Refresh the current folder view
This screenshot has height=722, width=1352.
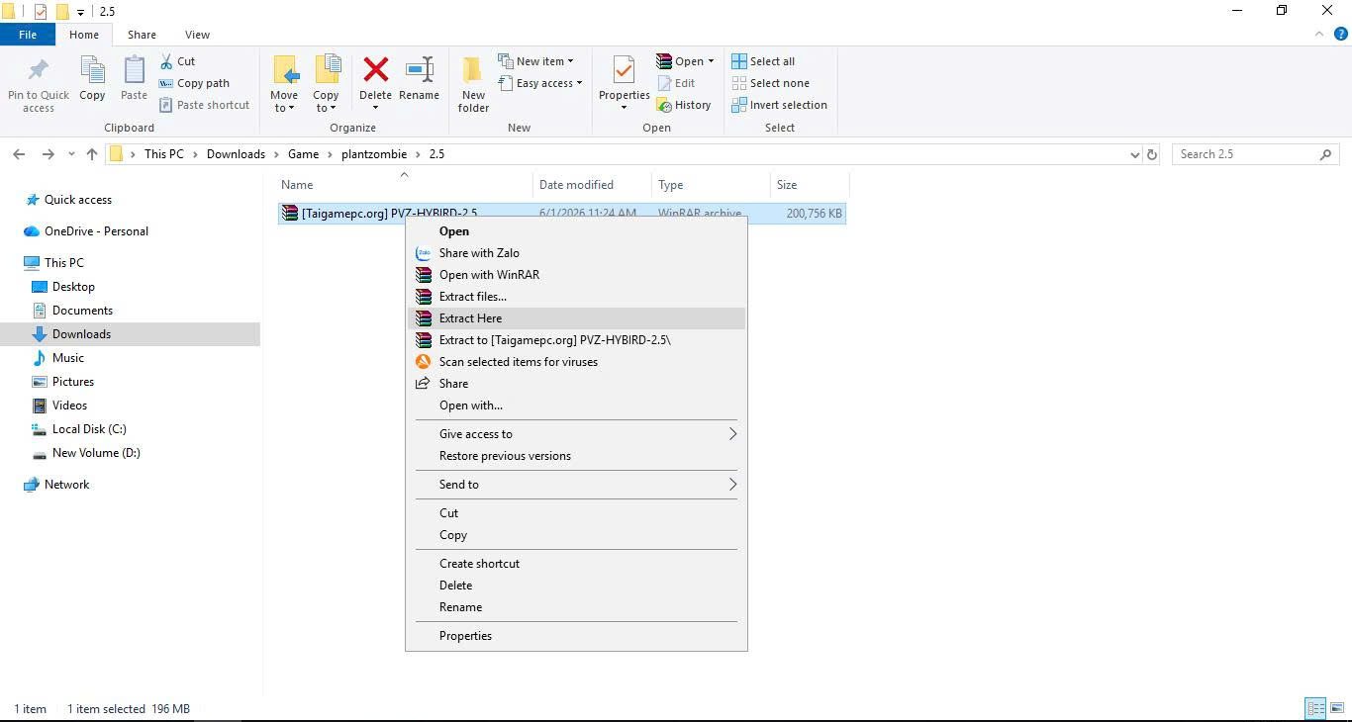tap(1151, 154)
